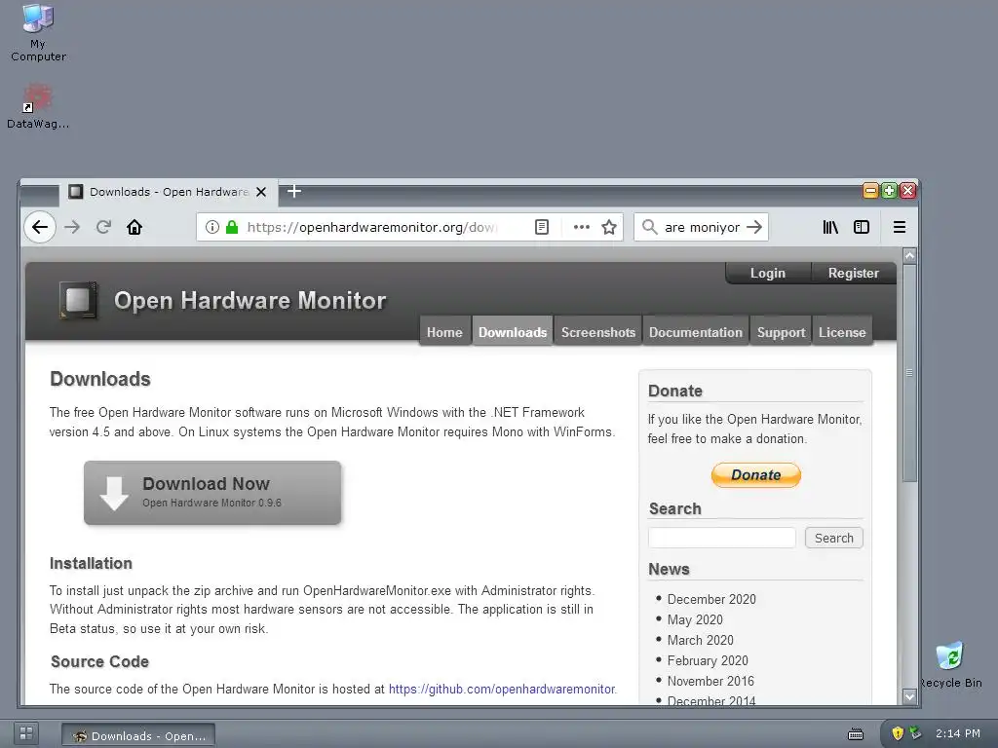Screen dimensions: 998x748
Task: Click the Source Code section heading
Action: pyautogui.click(x=100, y=661)
